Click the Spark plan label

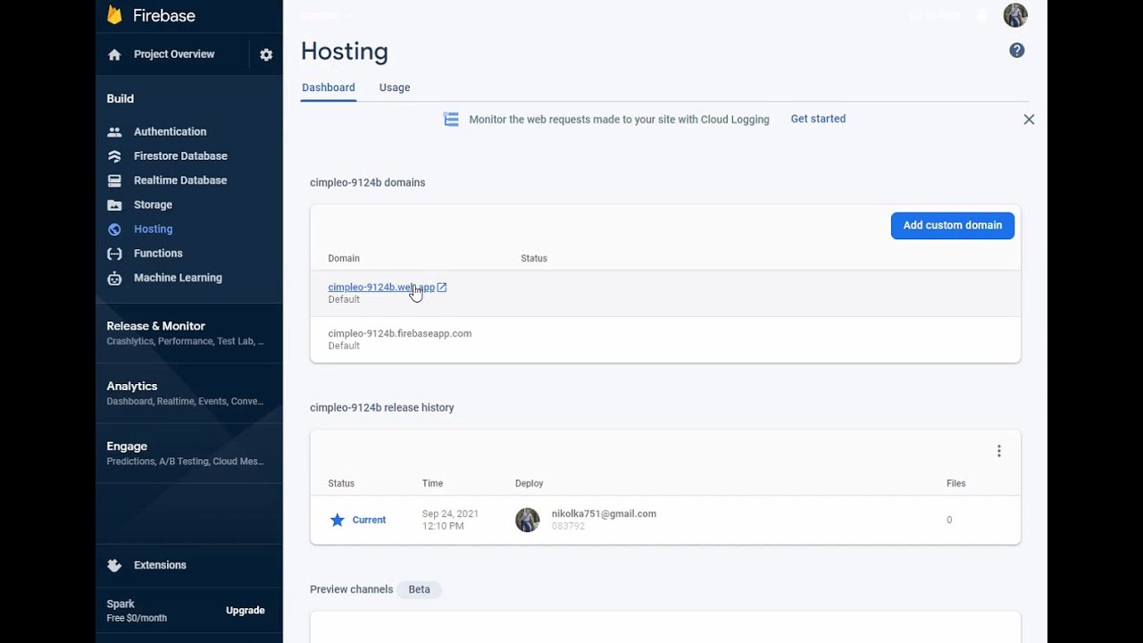121,605
